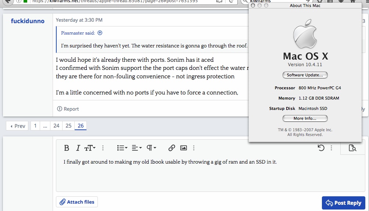Image resolution: width=369 pixels, height=211 pixels.
Task: Open the fuckidunno user profile
Action: pos(28,21)
